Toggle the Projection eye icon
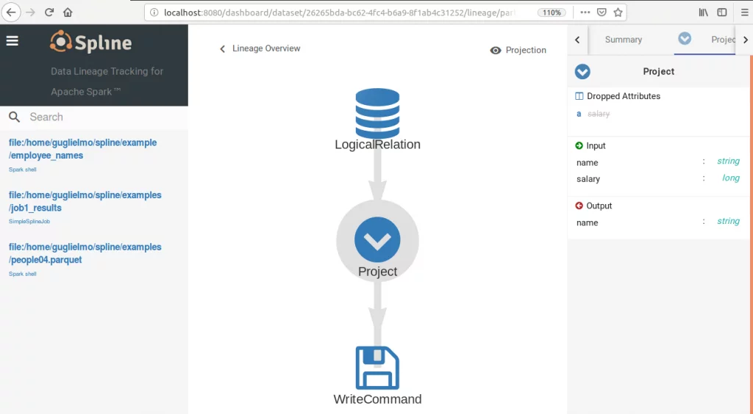753x414 pixels. [x=496, y=51]
